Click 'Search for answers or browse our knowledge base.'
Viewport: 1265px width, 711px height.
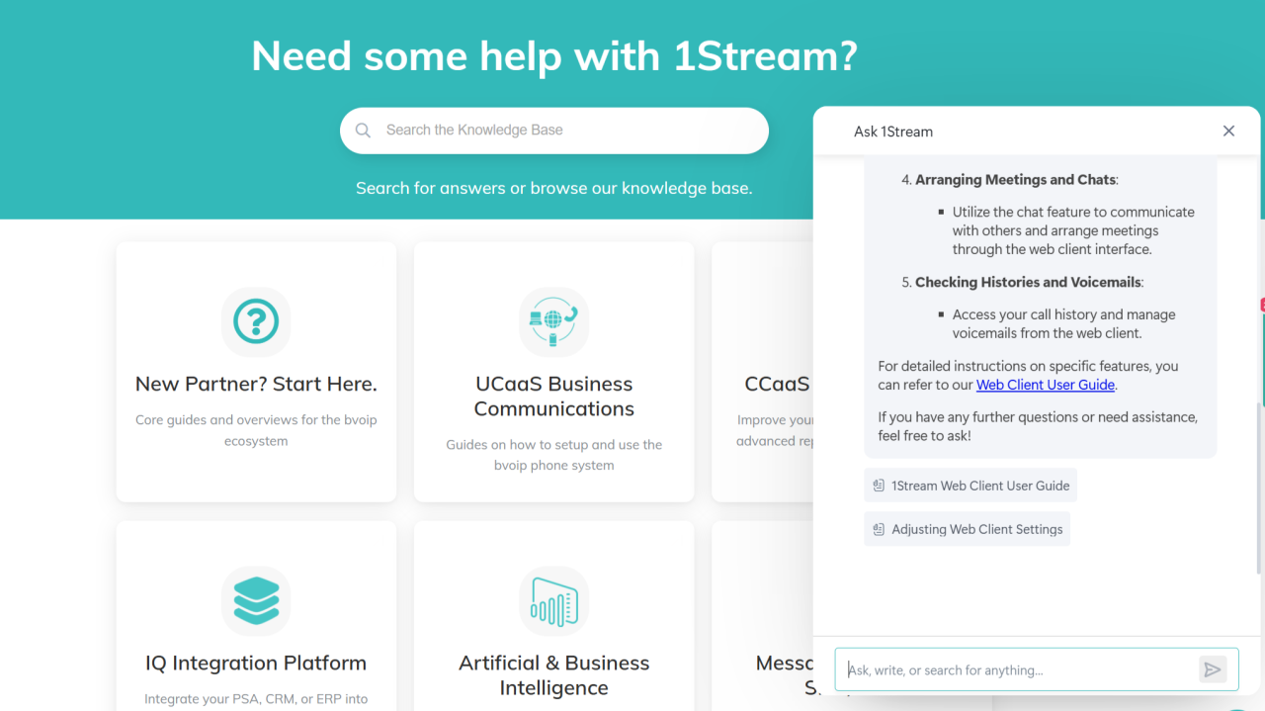click(554, 188)
